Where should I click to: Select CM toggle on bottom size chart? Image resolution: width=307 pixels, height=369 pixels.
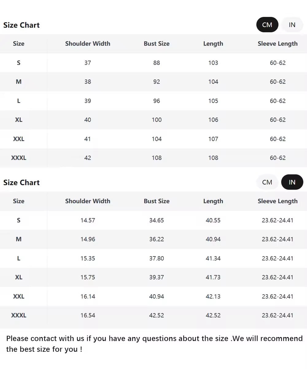(x=267, y=182)
